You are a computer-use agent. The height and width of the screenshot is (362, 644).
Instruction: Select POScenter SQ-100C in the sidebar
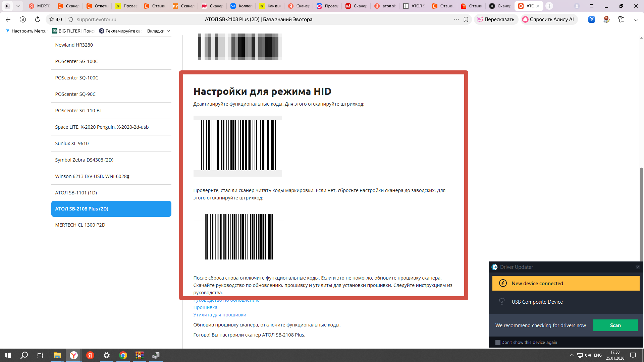point(111,78)
